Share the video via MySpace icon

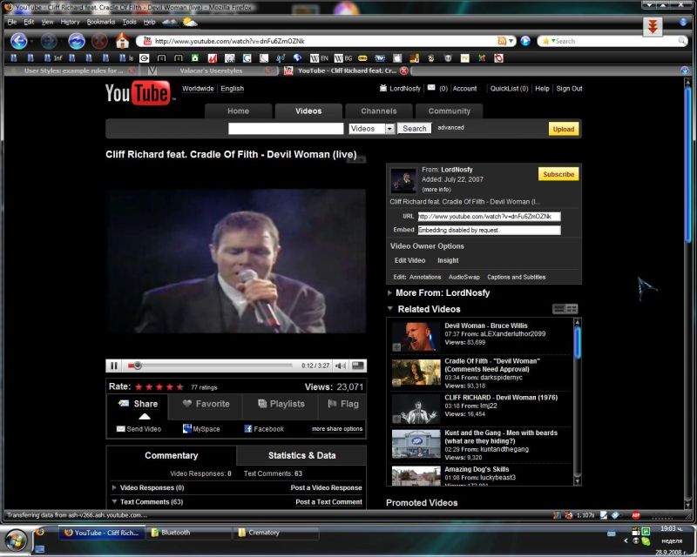pos(187,429)
